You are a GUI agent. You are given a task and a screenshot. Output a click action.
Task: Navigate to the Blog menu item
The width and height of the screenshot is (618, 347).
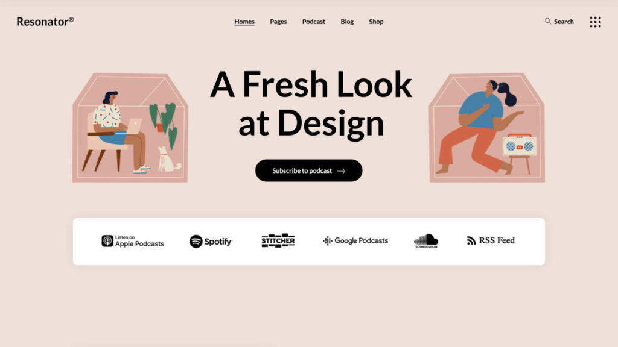(347, 22)
